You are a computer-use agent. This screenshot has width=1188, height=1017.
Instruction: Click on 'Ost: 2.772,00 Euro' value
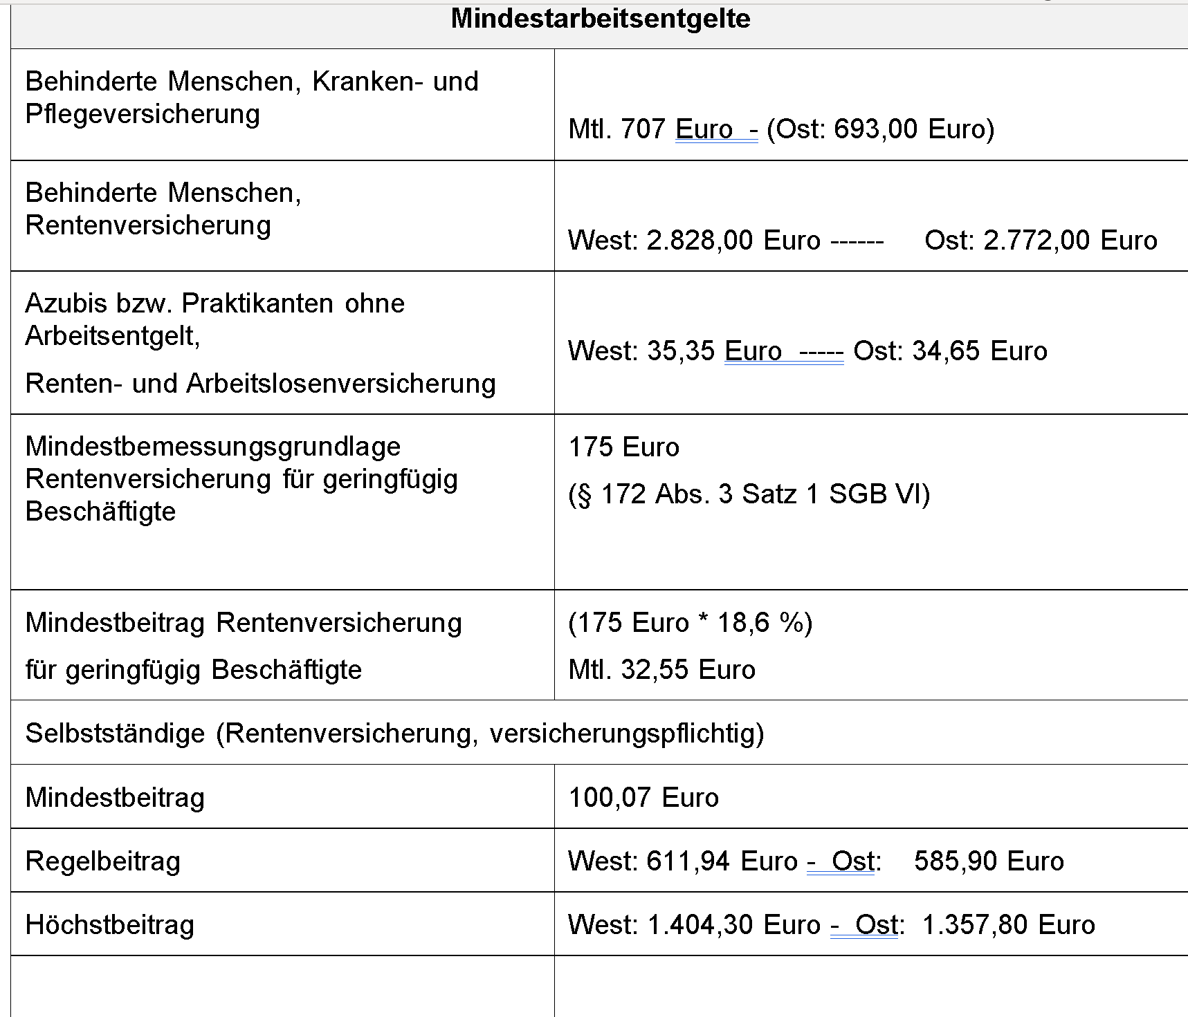pos(1041,241)
